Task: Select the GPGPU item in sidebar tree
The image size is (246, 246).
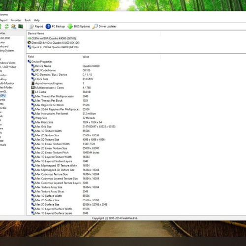Action: point(2,95)
